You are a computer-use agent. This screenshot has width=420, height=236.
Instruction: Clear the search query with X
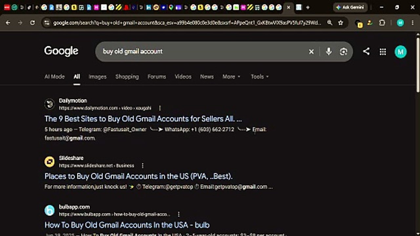311,51
